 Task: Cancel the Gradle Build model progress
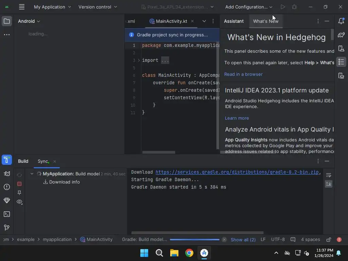[224, 240]
